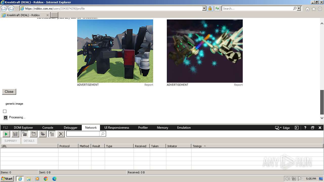Sort by the Result column header

coord(98,146)
